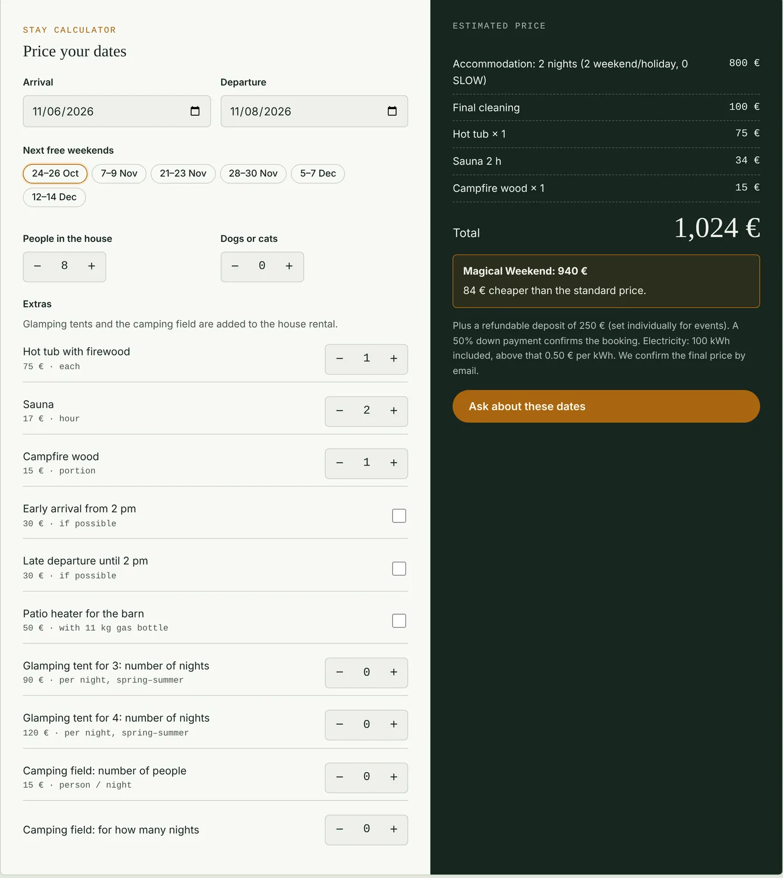Decrease People in the house count

[x=37, y=266]
